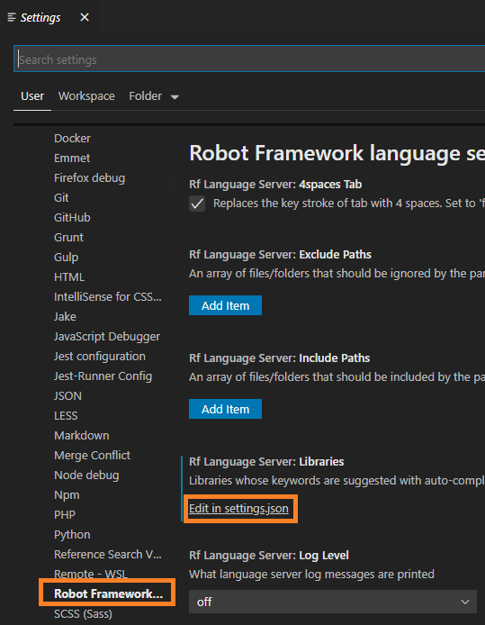Select Python settings category
Screen dimensions: 485x625
pyautogui.click(x=72, y=535)
